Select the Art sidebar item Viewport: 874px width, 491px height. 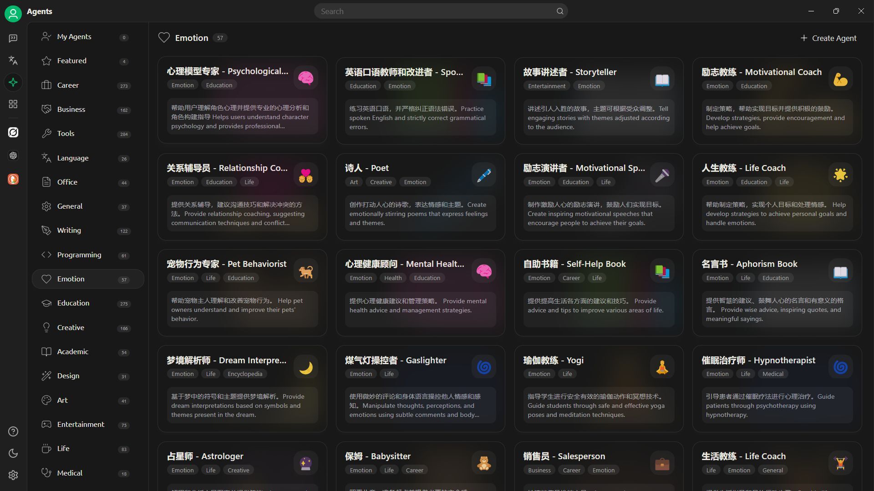click(x=88, y=401)
